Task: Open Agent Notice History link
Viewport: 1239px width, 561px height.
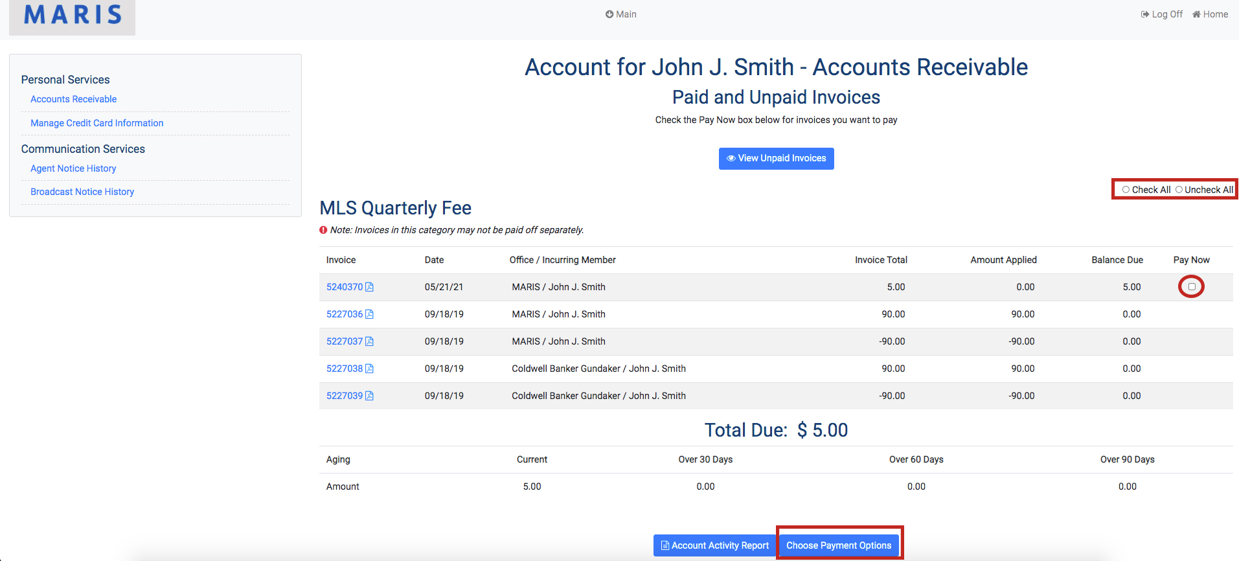Action: 73,168
